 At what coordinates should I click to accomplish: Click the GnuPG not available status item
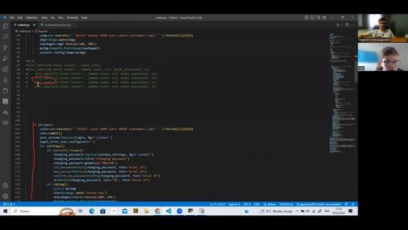pos(319,204)
